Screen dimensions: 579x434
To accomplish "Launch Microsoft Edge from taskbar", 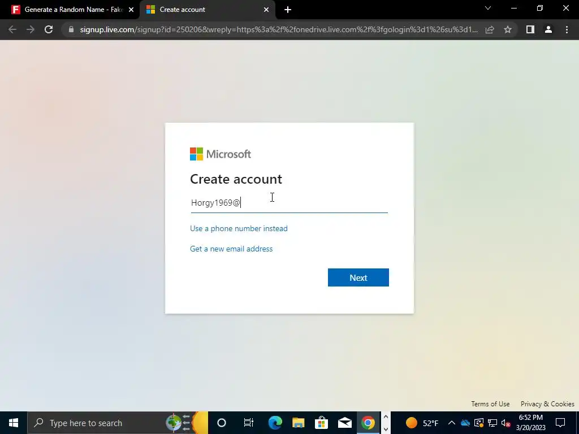I will tap(275, 423).
